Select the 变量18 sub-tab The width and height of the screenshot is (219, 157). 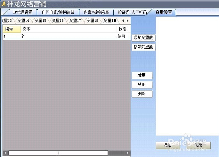coord(93,21)
